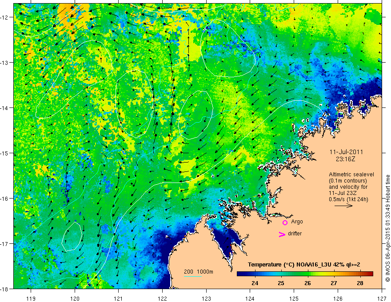The image size is (391, 302).
Task: Click the latitude '-17' axis label
Action: tap(5, 244)
